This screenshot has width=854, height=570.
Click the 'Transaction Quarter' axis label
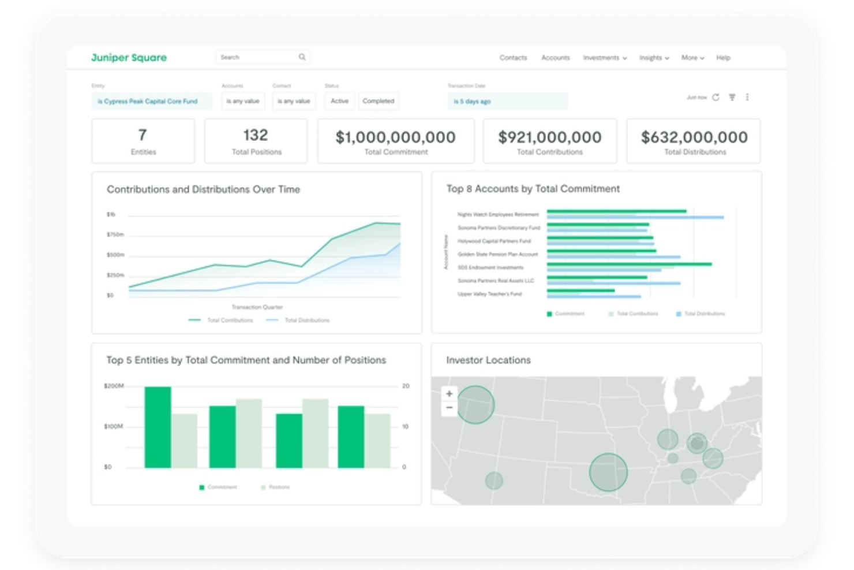(x=257, y=307)
